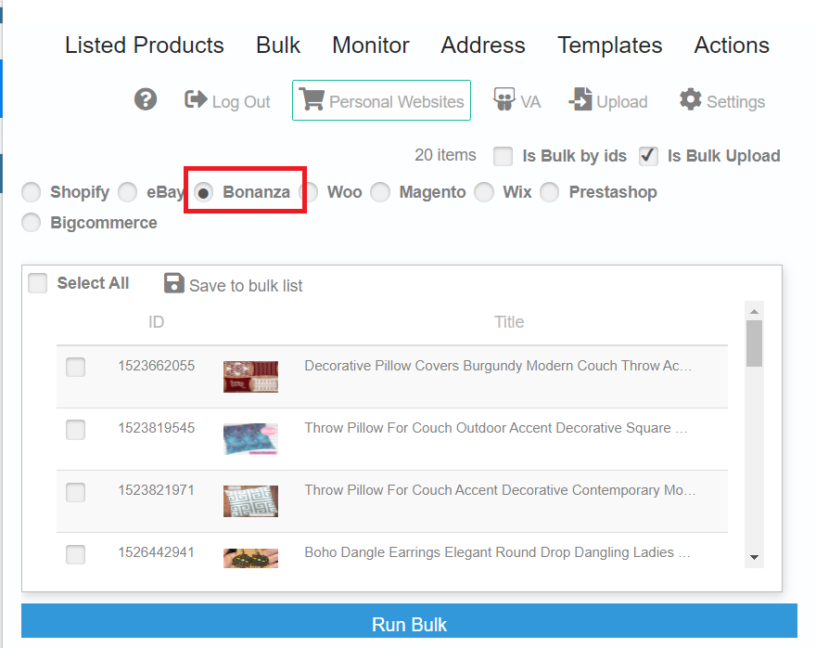The image size is (816, 648).
Task: Click the blue outdoor pillow thumbnail
Action: pyautogui.click(x=250, y=438)
